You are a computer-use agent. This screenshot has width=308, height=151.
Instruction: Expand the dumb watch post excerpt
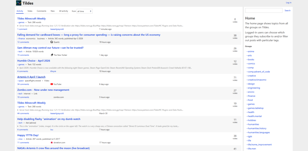click(x=18, y=126)
